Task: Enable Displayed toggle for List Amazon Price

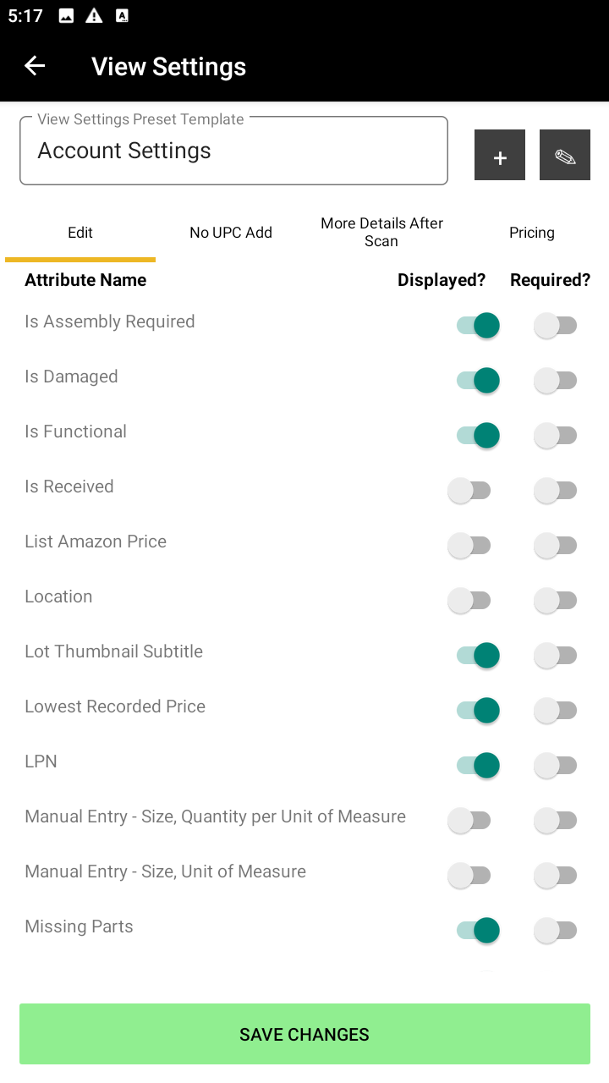Action: [469, 546]
